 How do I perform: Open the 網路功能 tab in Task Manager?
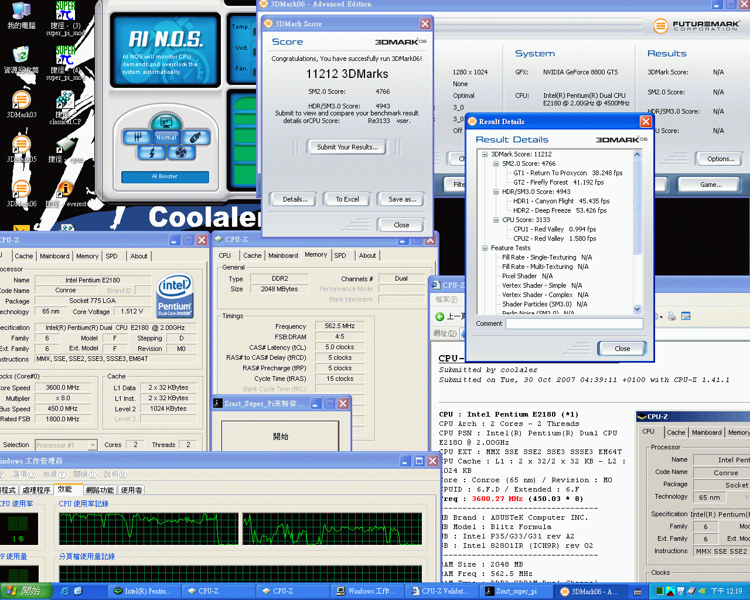pos(100,490)
